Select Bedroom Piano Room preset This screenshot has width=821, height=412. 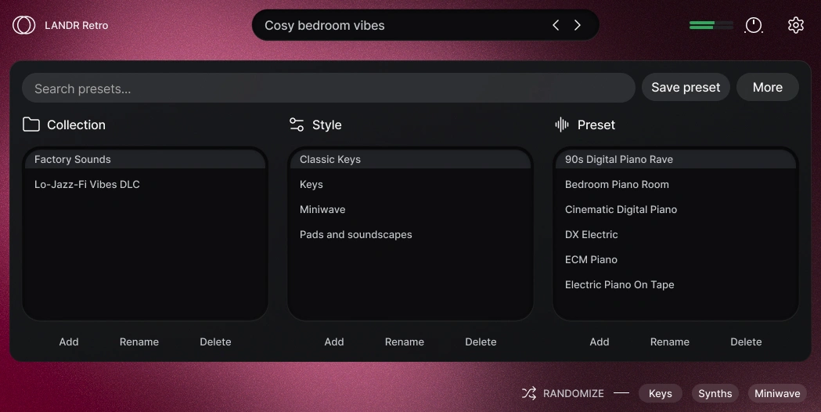click(x=675, y=185)
